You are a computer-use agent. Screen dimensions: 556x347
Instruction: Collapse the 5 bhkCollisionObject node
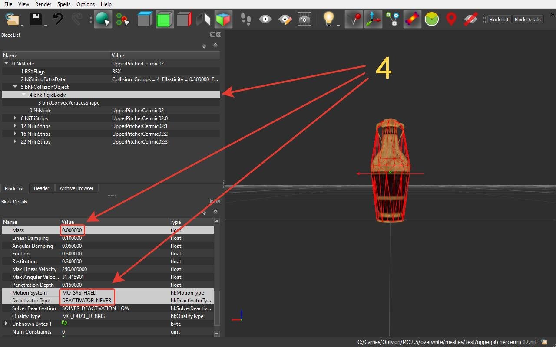(16, 87)
